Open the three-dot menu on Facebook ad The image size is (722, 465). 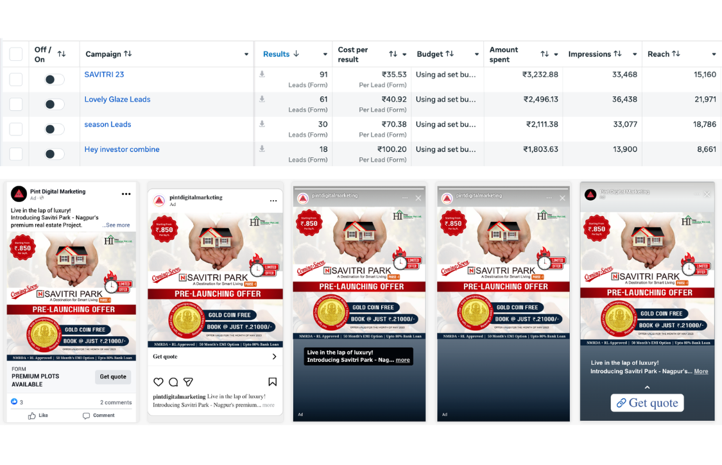click(126, 194)
